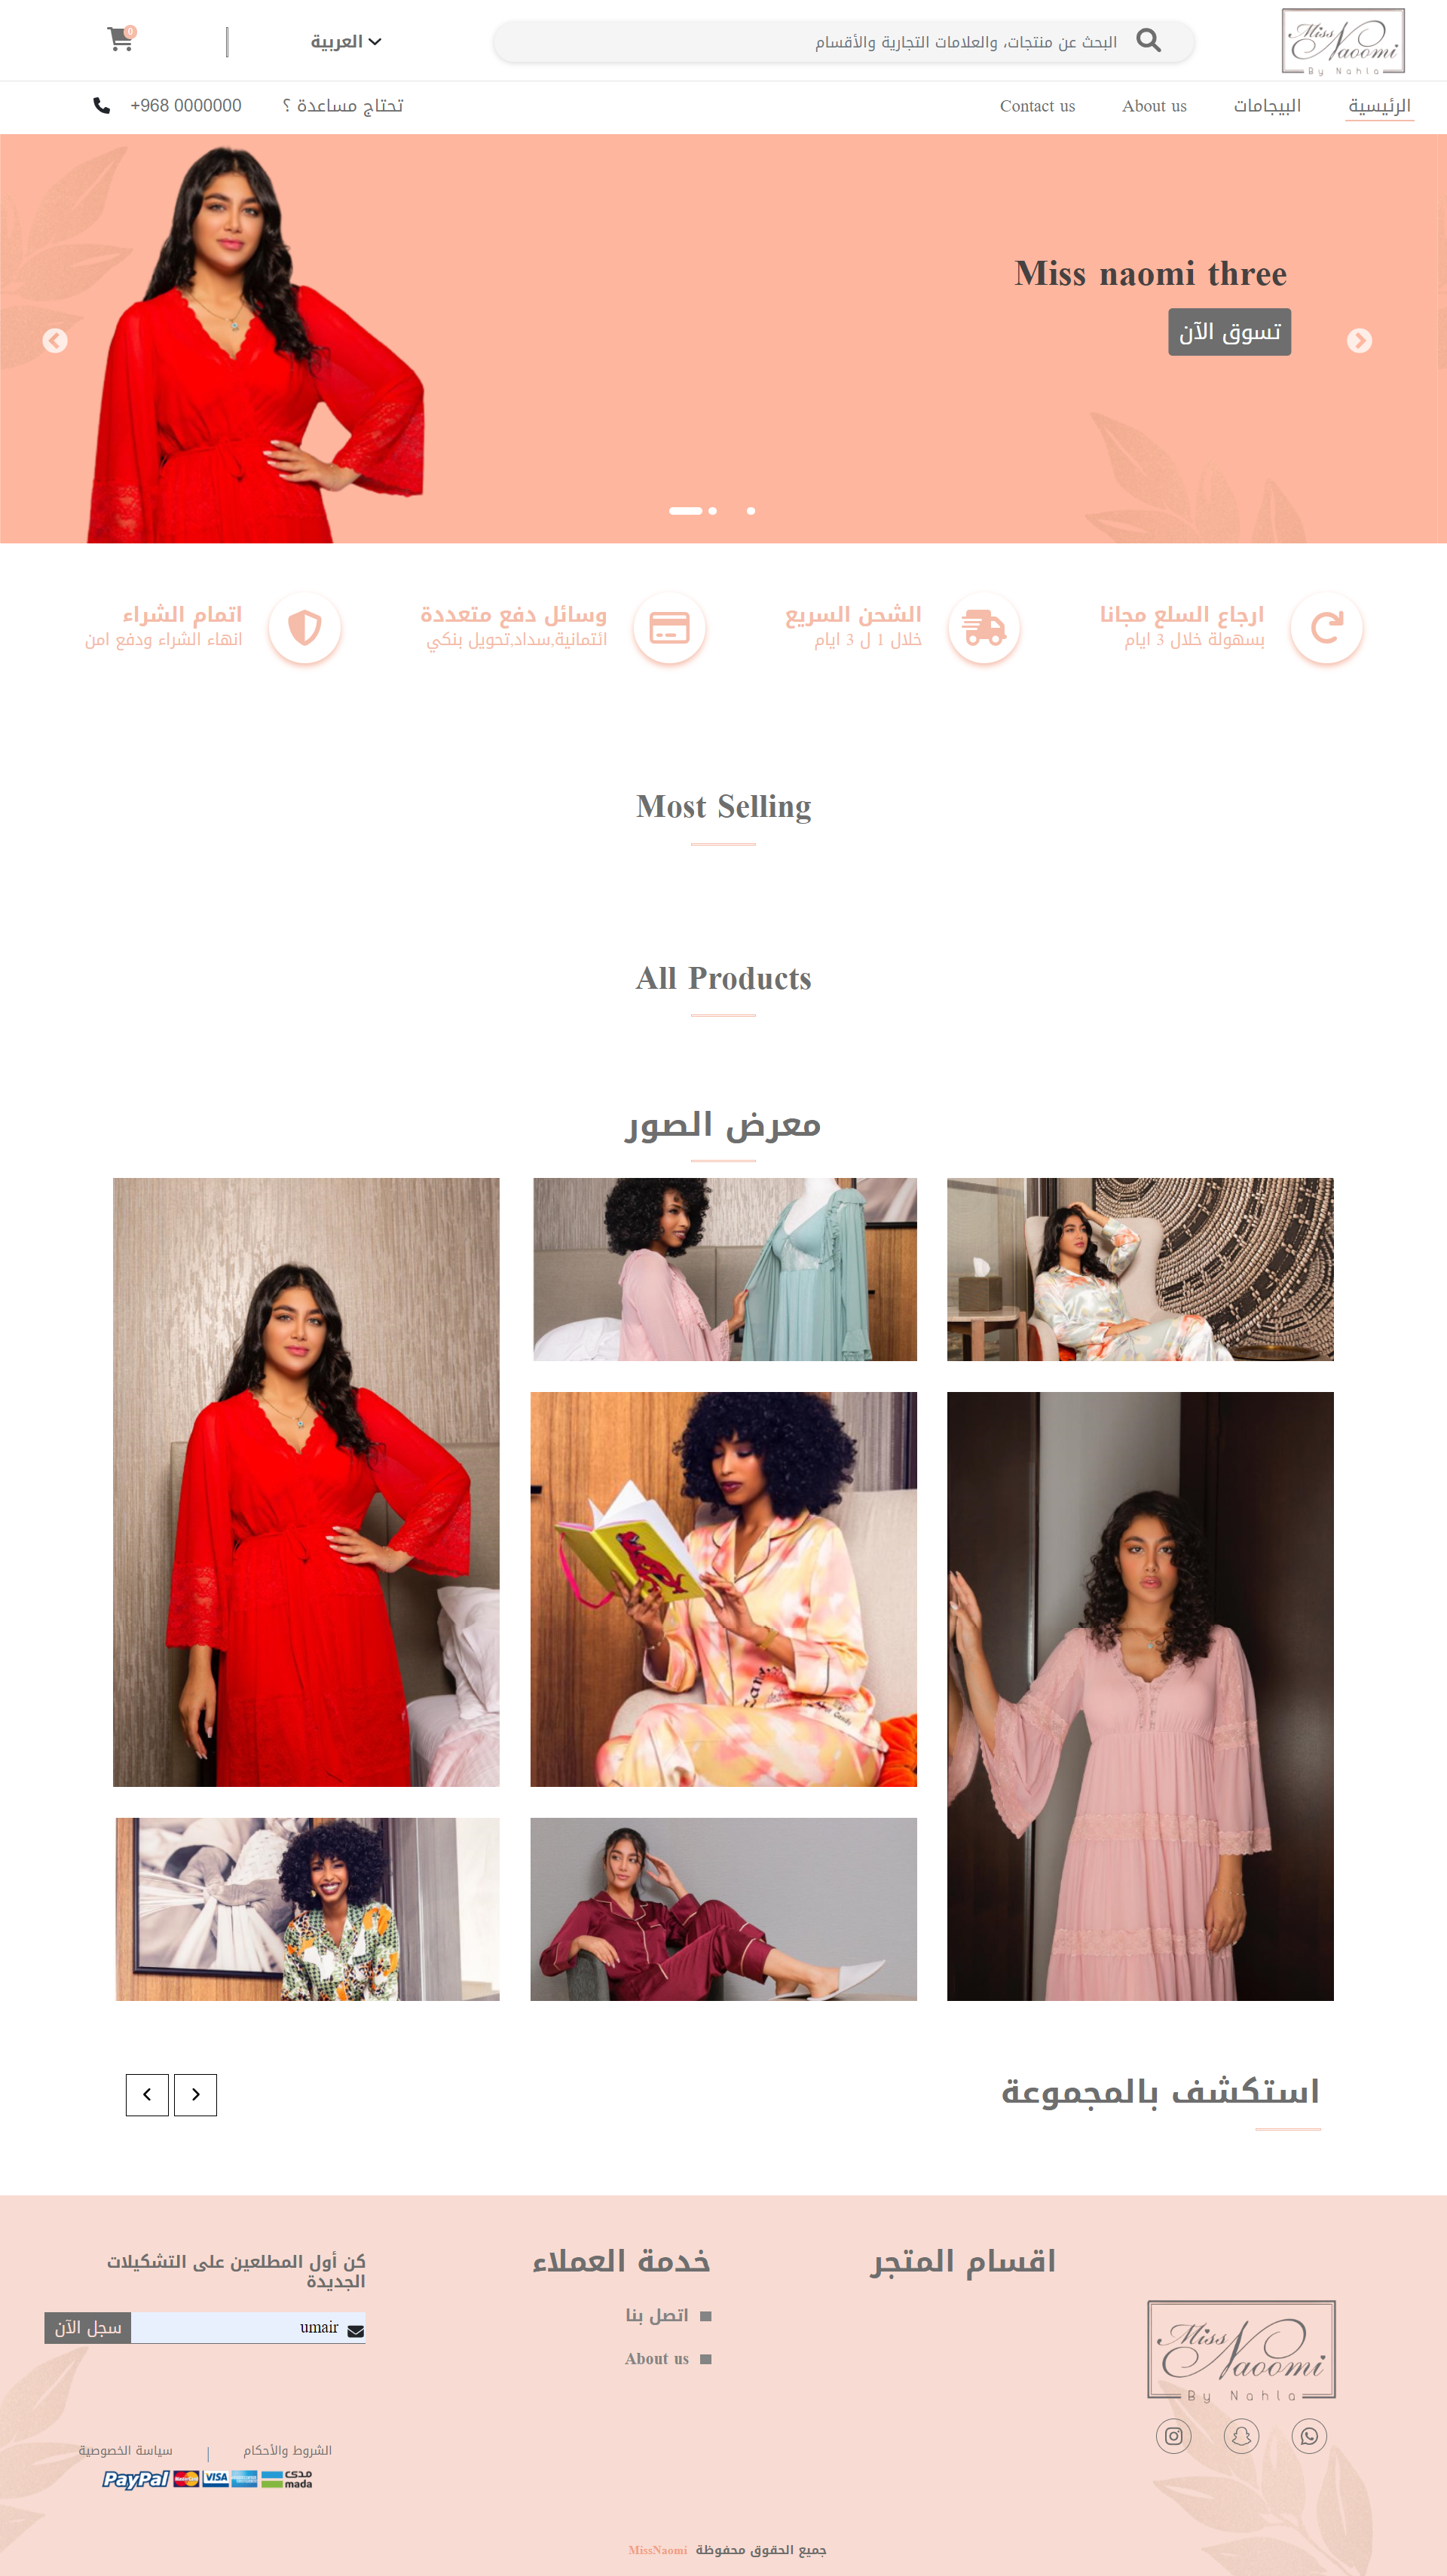The height and width of the screenshot is (2576, 1447).
Task: Open the Snapchat icon in footer
Action: [x=1241, y=2435]
